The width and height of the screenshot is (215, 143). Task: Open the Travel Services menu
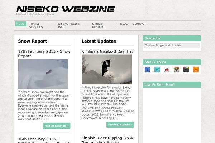click(36, 25)
